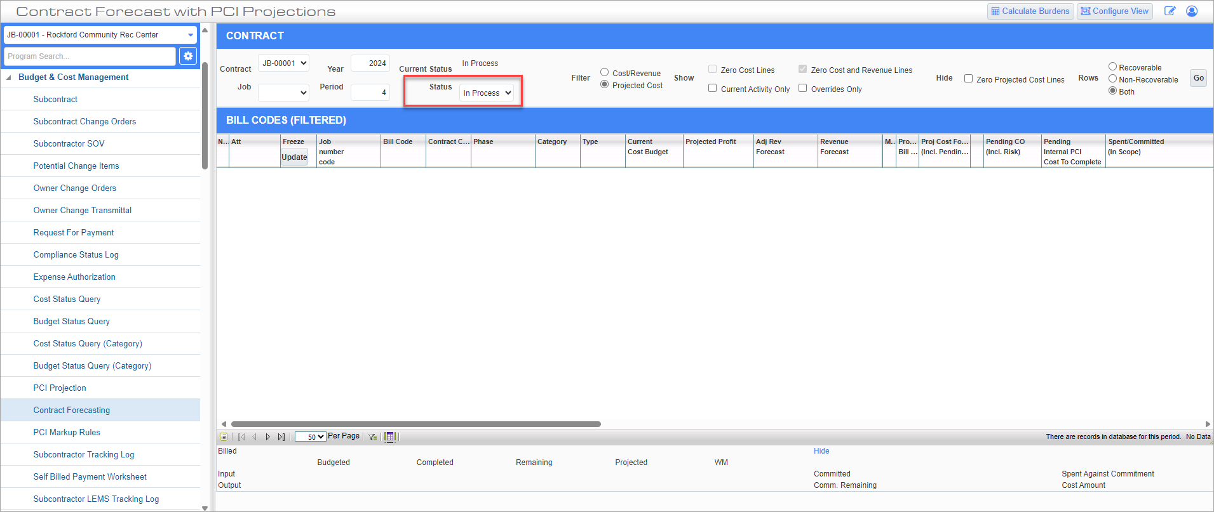Click the Calculate Burdens button
Image resolution: width=1214 pixels, height=512 pixels.
pos(1030,11)
